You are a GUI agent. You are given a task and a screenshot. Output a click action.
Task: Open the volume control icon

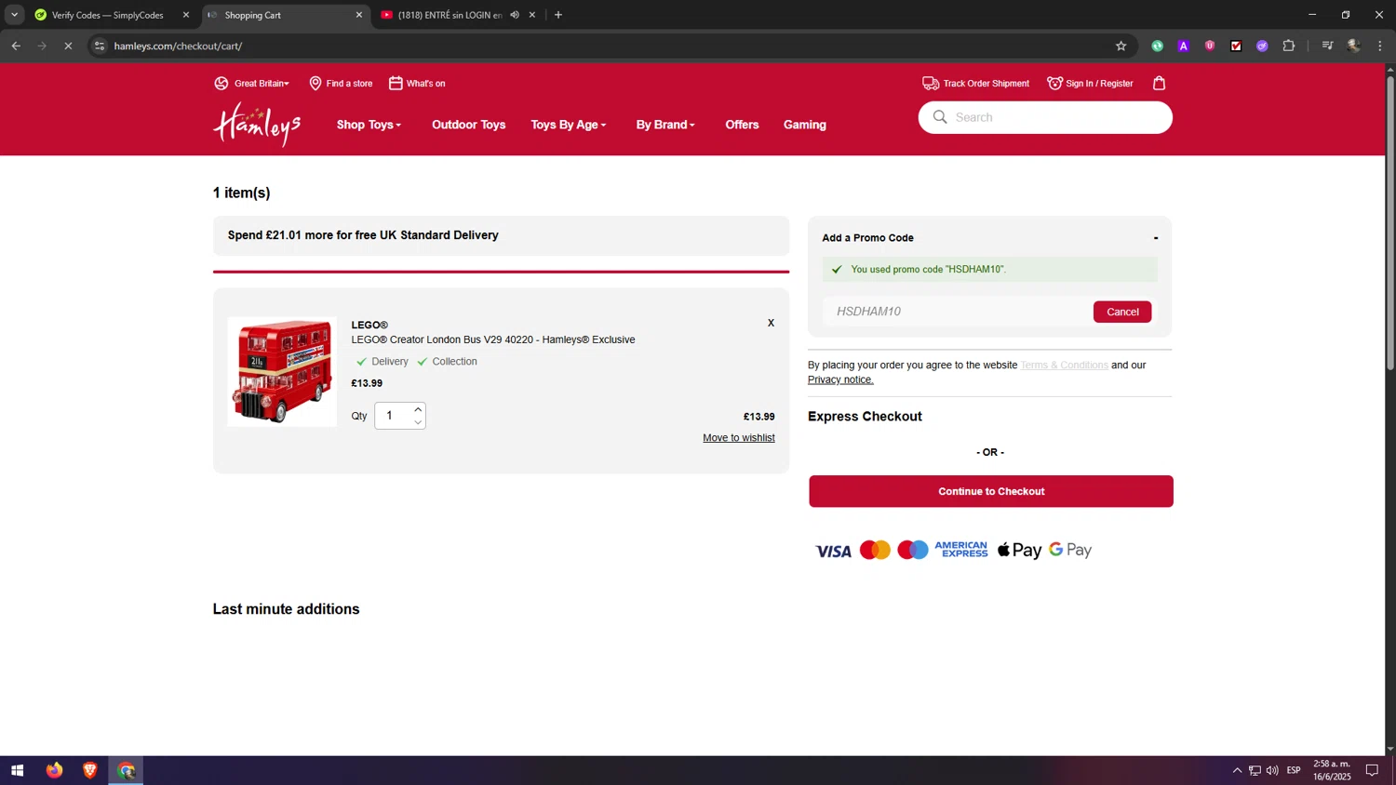click(1272, 770)
